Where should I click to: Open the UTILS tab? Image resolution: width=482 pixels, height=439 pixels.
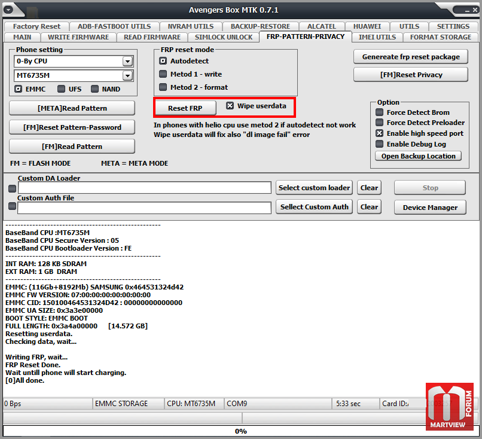(x=409, y=26)
